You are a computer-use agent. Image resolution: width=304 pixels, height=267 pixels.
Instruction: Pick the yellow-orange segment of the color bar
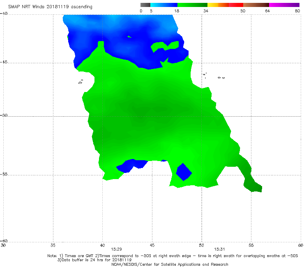[218, 5]
